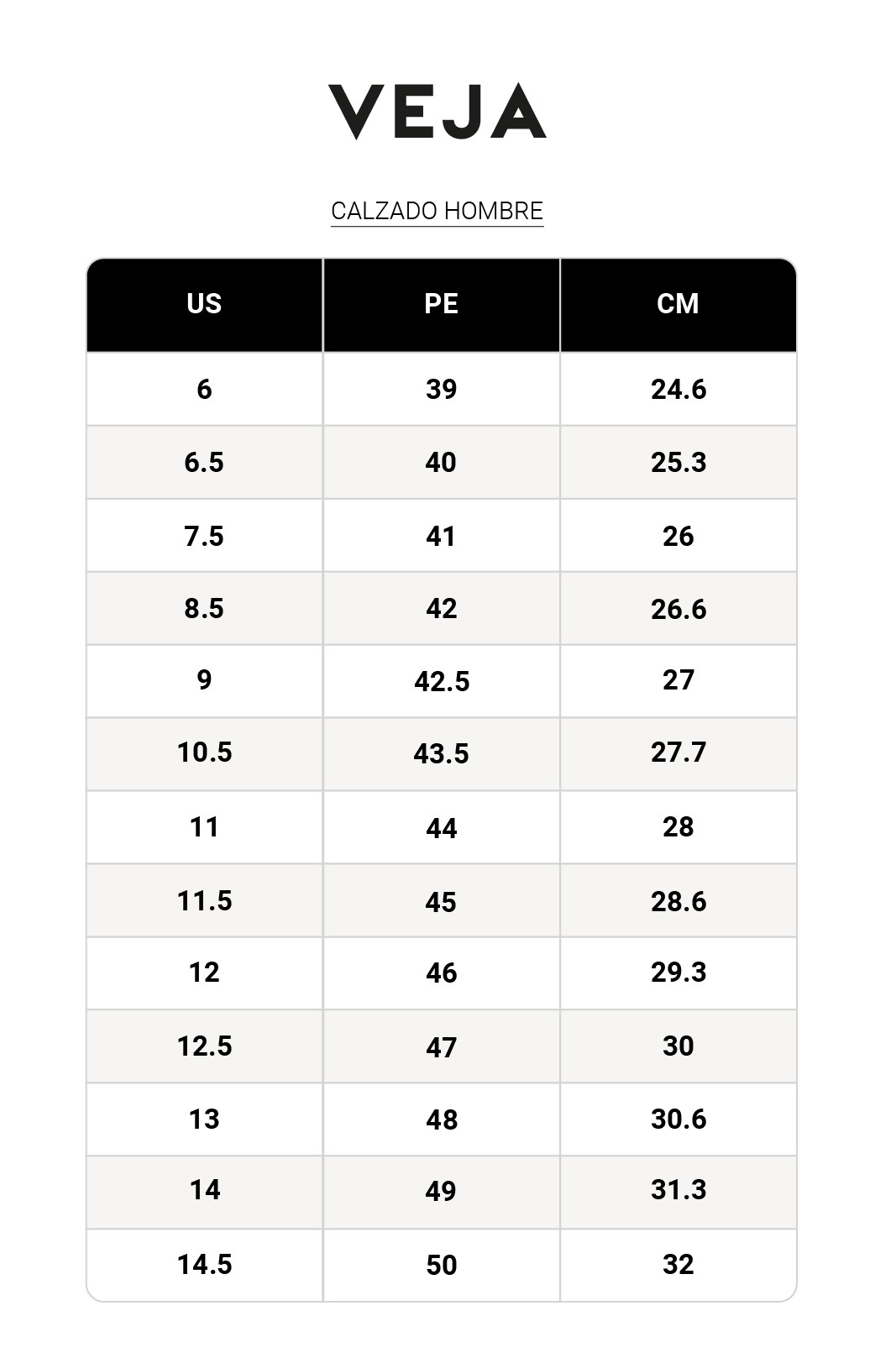Select PE size 47 cell
Viewport: 875px width, 1358px height.
441,1047
